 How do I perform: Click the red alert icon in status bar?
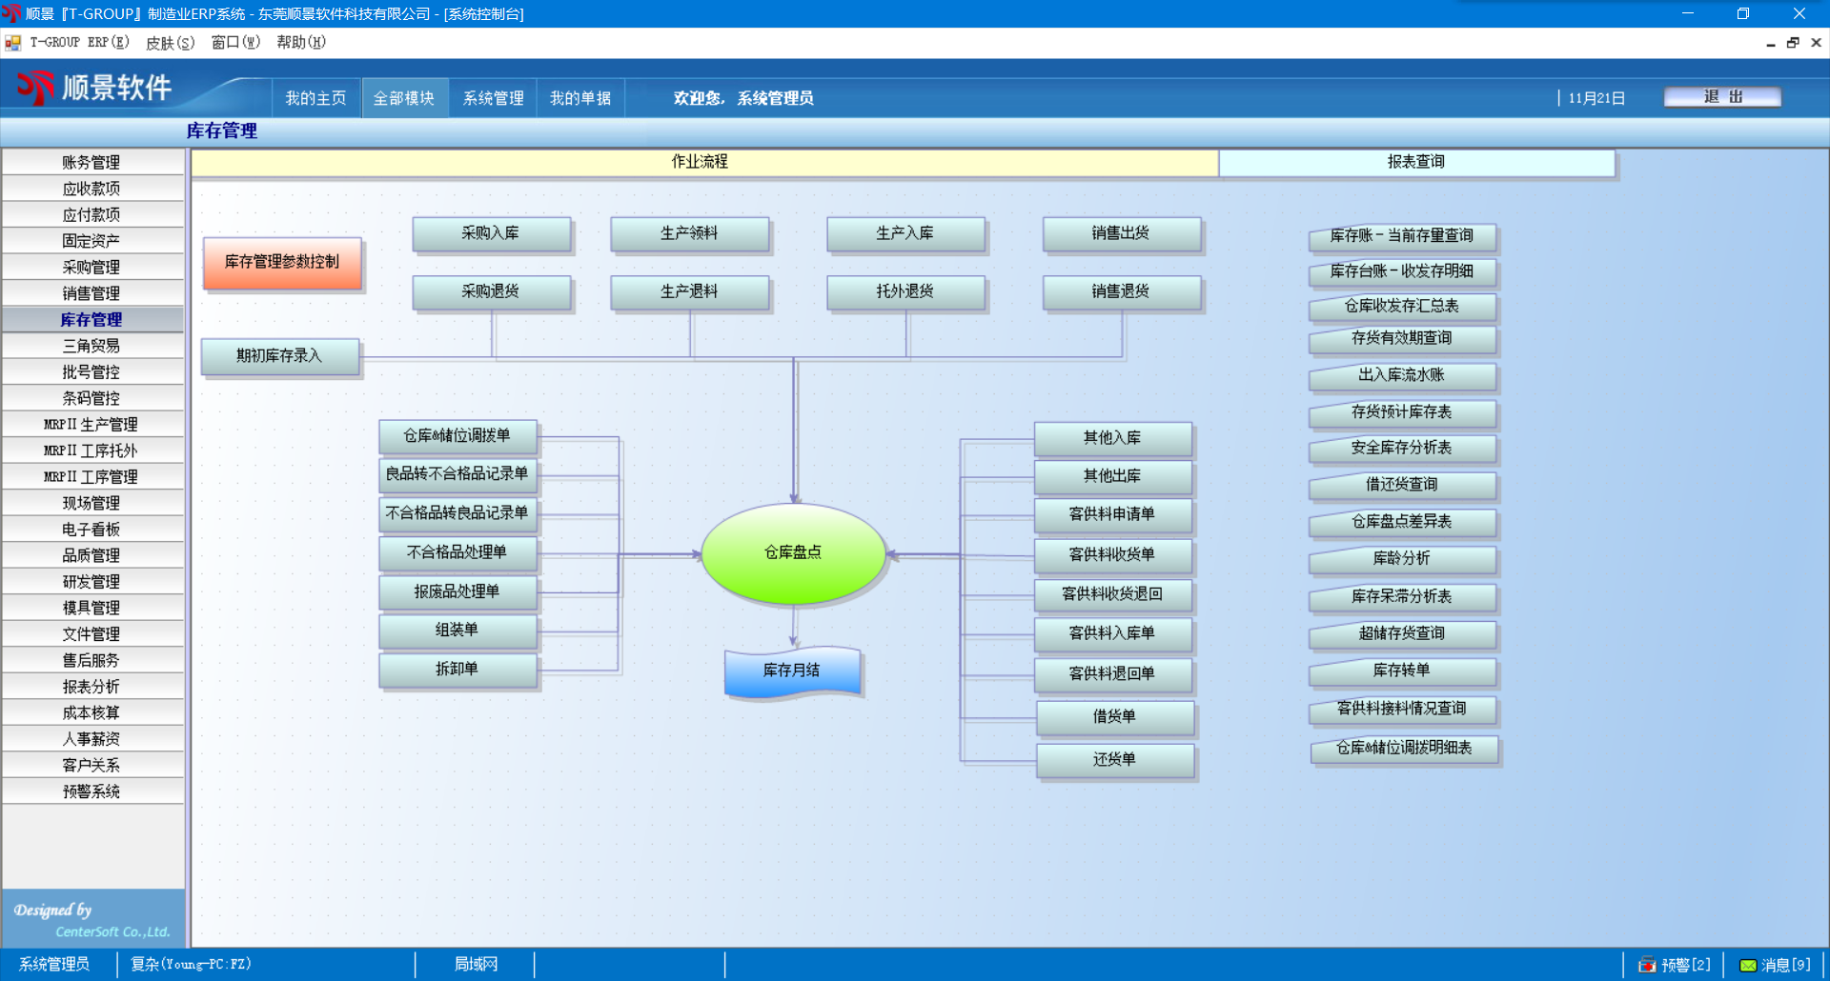click(x=1646, y=965)
